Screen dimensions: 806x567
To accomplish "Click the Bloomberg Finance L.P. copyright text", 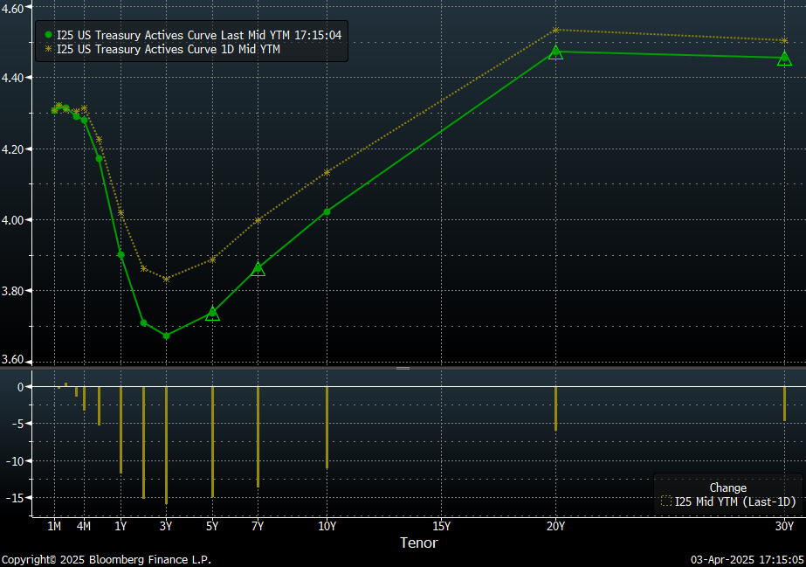I will [x=106, y=559].
